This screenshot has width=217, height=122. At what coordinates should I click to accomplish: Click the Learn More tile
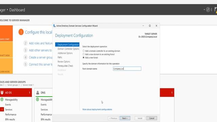pyautogui.click(x=6, y=66)
